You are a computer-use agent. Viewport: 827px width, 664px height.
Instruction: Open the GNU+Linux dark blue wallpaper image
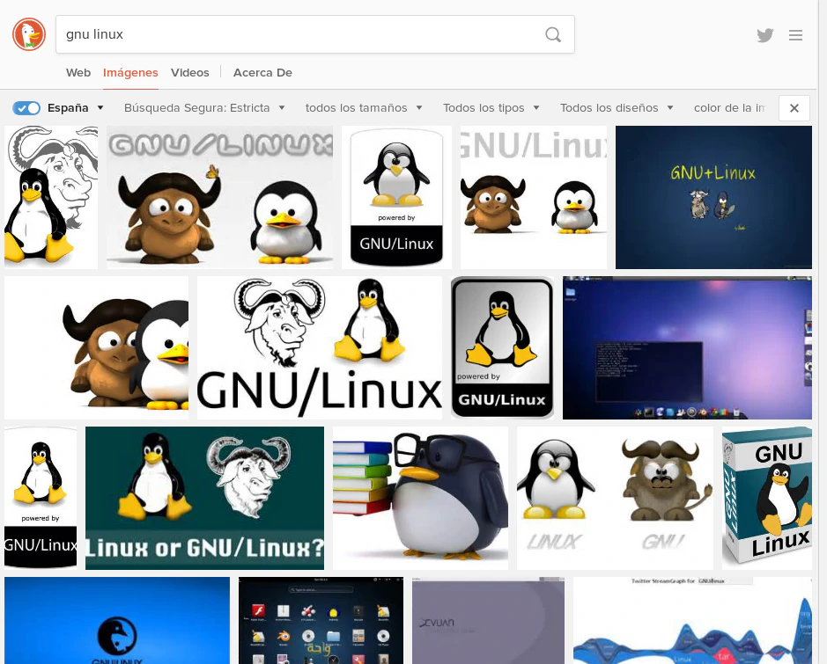tap(713, 197)
